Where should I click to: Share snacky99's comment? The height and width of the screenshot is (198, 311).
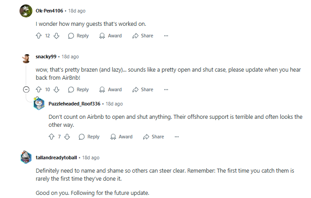click(143, 89)
